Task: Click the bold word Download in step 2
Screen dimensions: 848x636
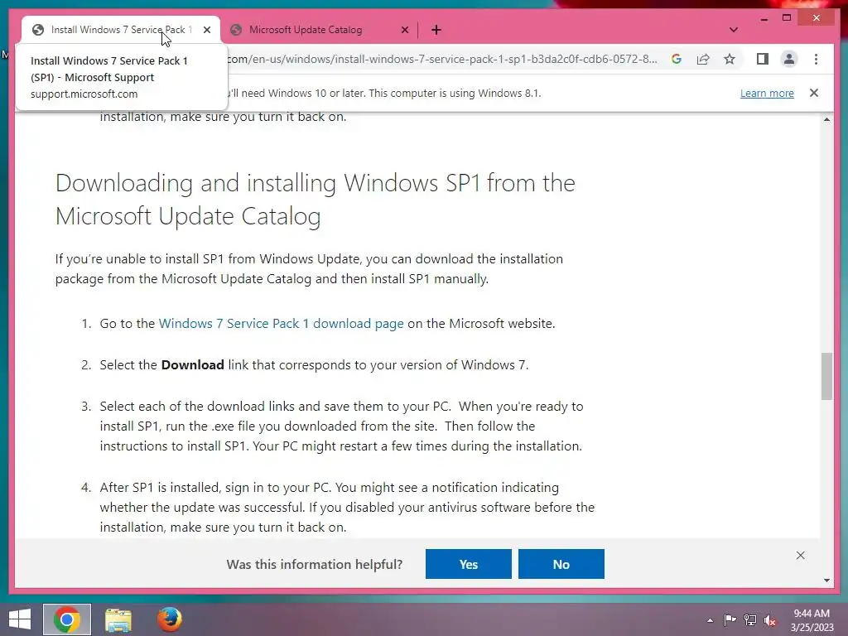Action: click(192, 365)
